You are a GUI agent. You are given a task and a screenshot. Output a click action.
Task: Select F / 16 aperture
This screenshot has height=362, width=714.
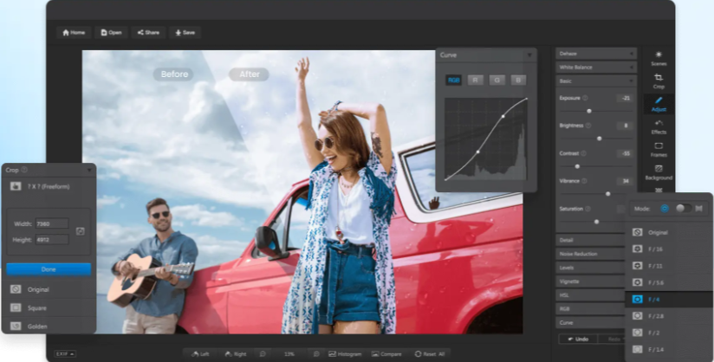click(x=668, y=249)
